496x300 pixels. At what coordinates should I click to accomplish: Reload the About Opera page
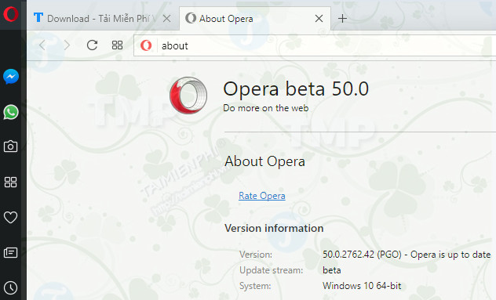(92, 45)
